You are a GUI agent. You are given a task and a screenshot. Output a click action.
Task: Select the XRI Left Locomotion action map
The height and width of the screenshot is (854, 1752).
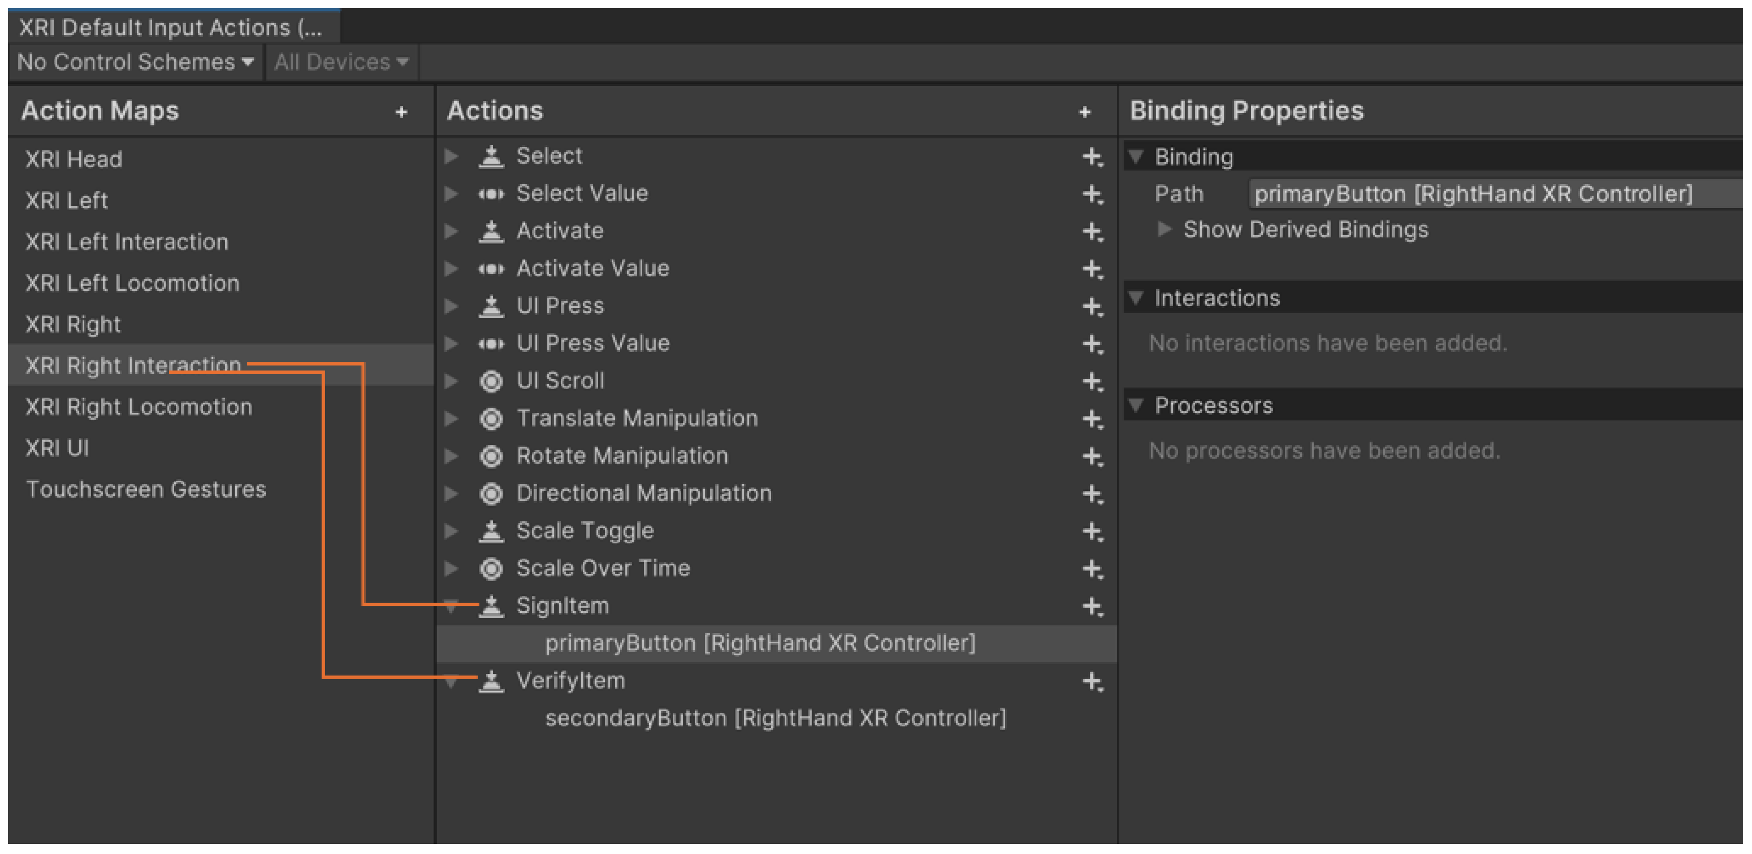(132, 283)
